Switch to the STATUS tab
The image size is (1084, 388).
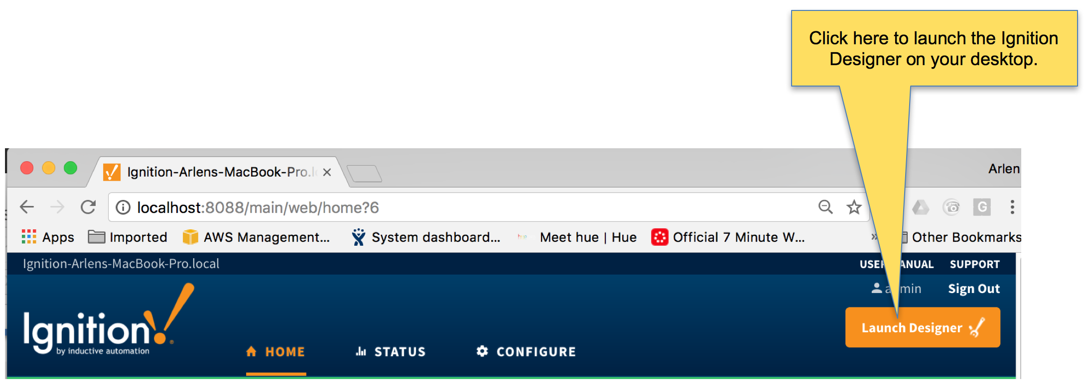[391, 352]
